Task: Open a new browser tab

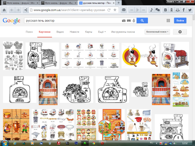Action: (x=118, y=3)
